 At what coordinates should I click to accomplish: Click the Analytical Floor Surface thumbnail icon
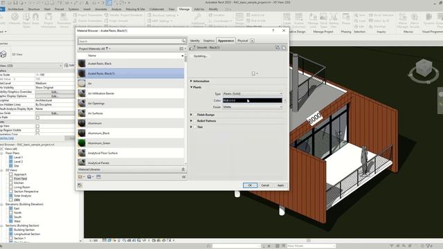click(82, 153)
